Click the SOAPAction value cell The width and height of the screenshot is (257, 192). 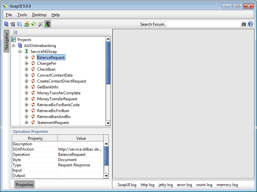[x=81, y=149]
